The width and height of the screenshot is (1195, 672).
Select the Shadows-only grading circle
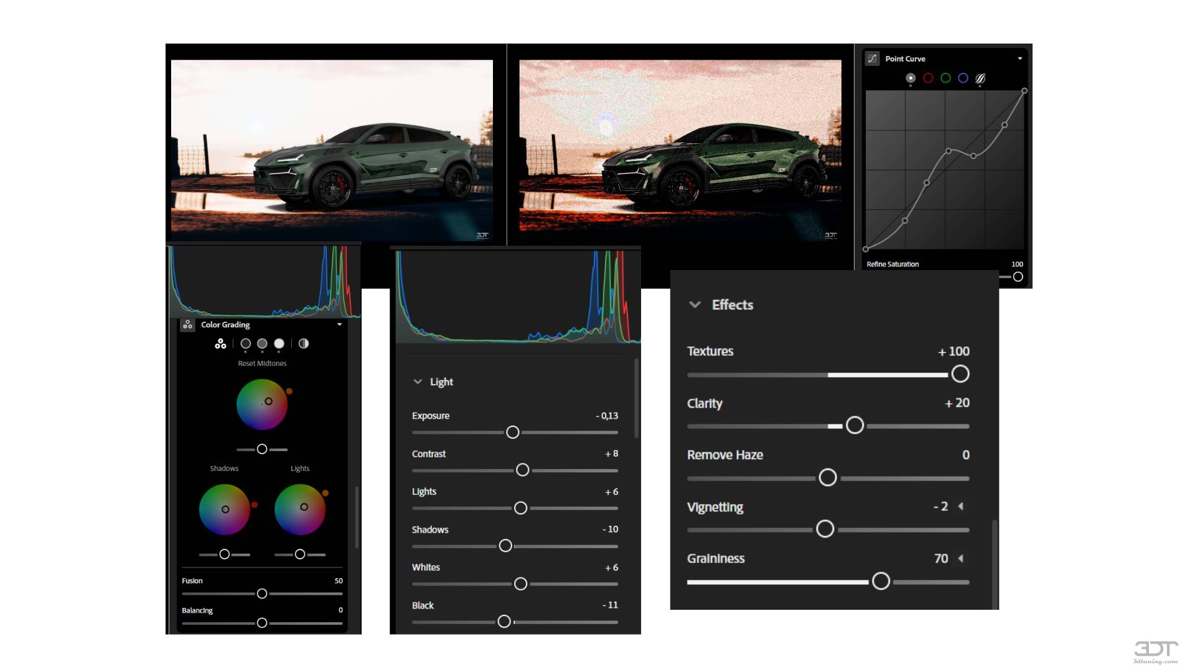[x=246, y=343]
